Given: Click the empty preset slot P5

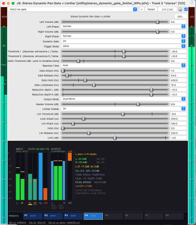Looking at the screenshot, I should (113, 216).
